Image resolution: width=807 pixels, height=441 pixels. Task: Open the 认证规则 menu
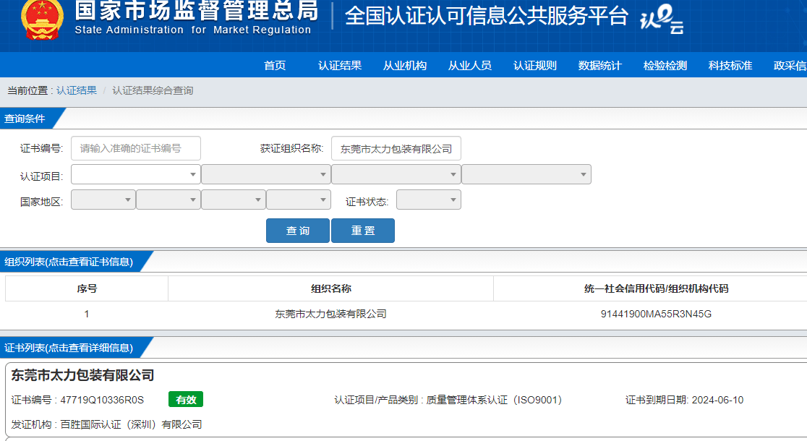tap(535, 65)
